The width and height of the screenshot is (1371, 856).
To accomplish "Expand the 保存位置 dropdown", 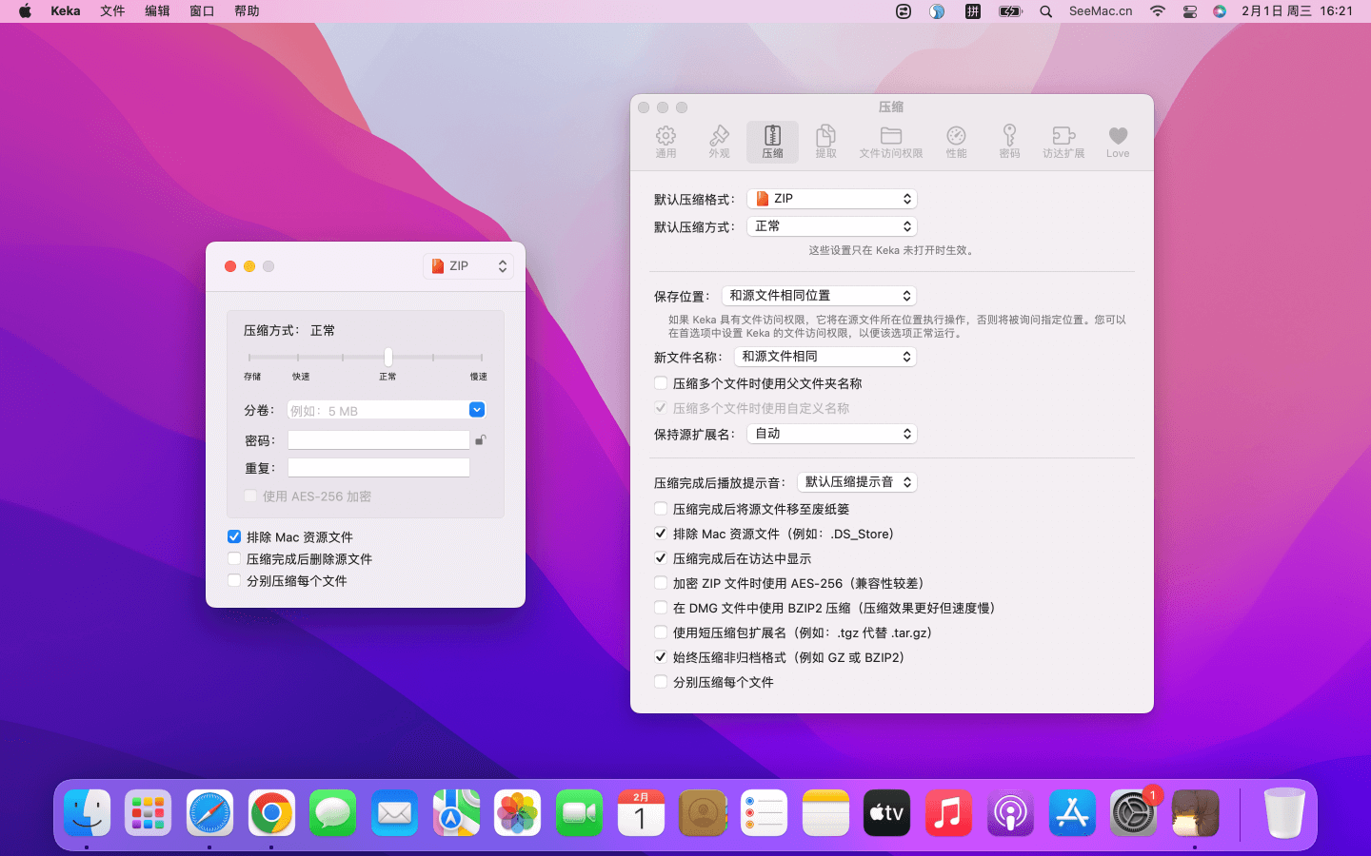I will (x=819, y=296).
